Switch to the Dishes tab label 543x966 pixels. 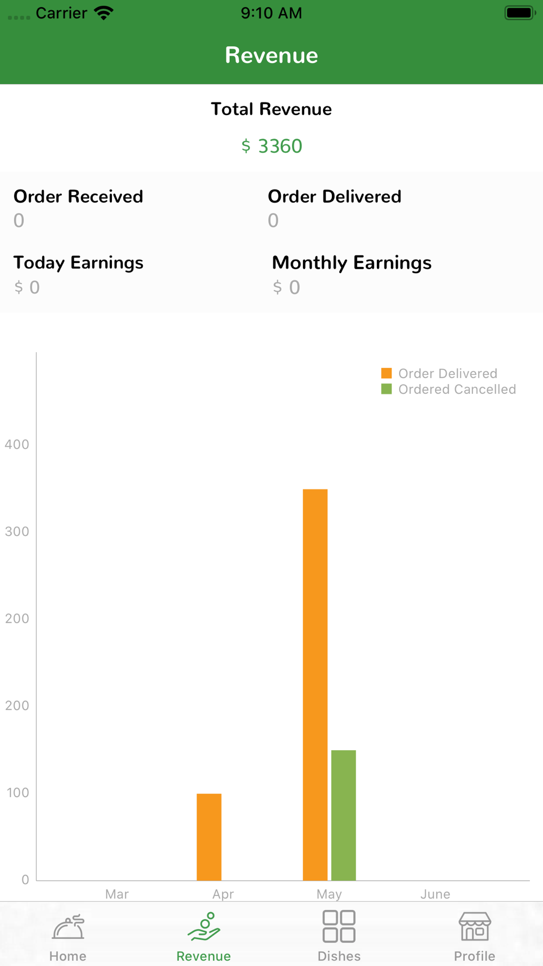339,956
